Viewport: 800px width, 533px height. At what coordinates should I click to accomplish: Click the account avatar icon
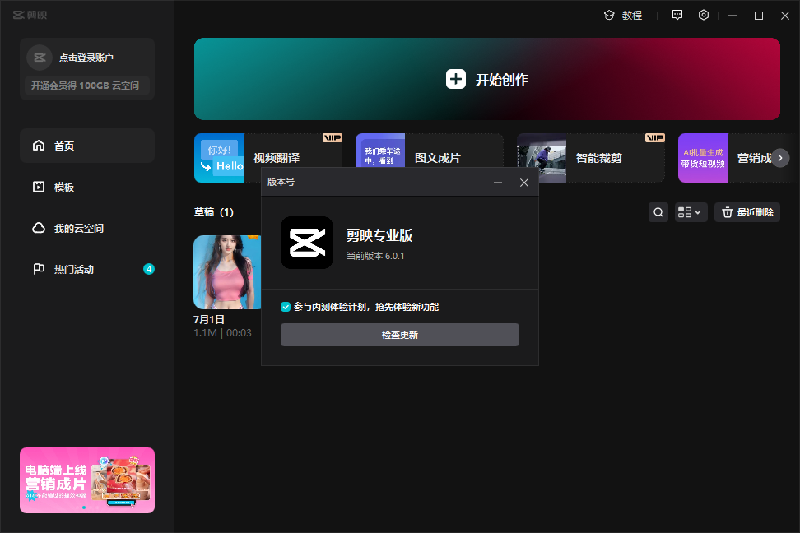[x=40, y=58]
